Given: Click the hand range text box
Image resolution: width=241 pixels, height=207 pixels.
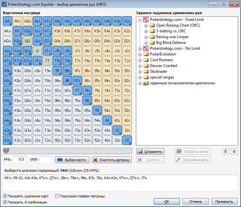Looking at the screenshot, I should (121, 183).
